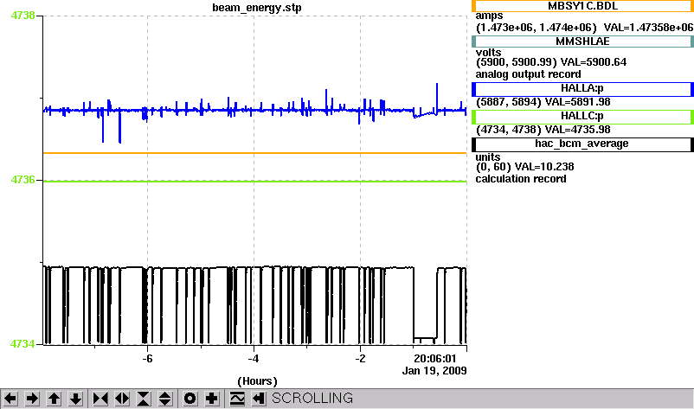This screenshot has height=409, width=694.
Task: Click the -2 hours axis label
Action: 360,359
